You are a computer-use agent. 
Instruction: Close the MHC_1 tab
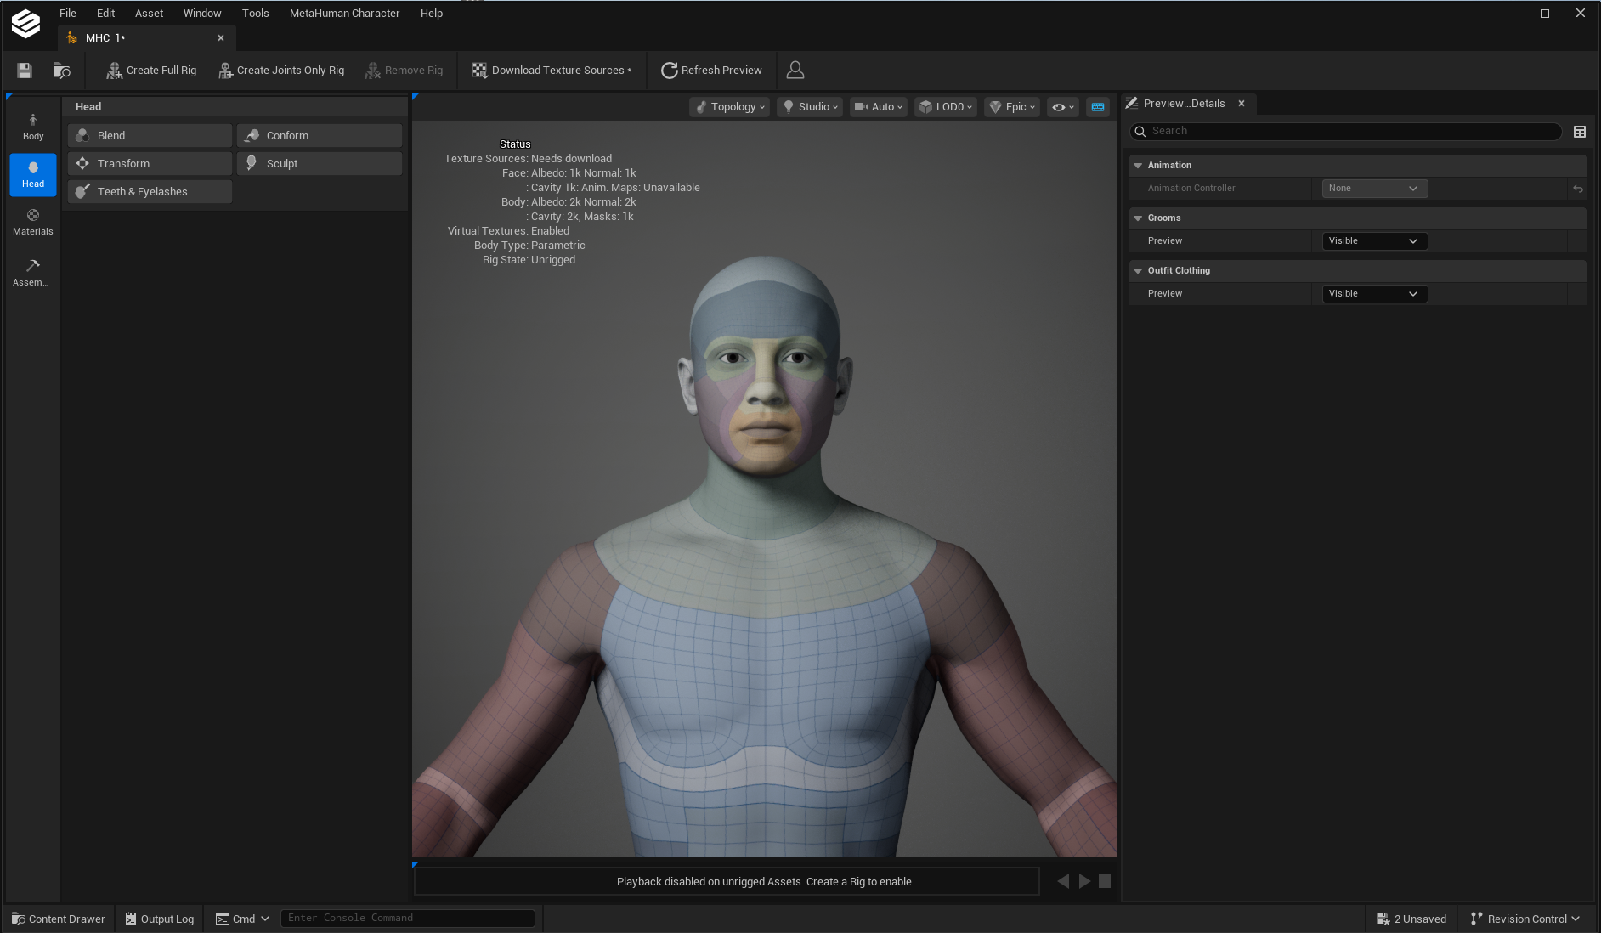[221, 38]
